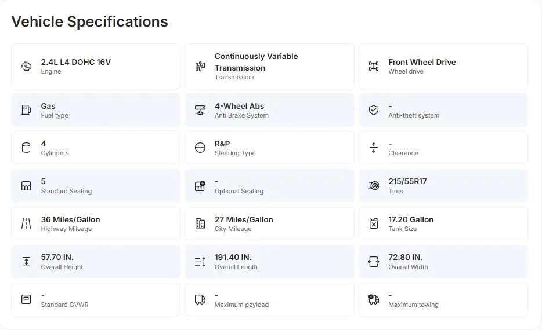Click the 17.20 Gallon value
This screenshot has width=542, height=330.
tap(411, 219)
